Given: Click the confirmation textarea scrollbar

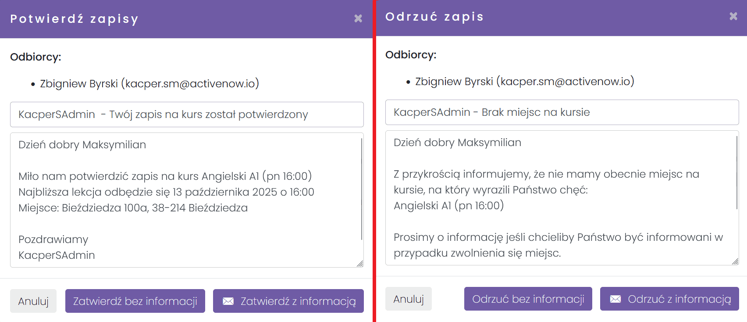Looking at the screenshot, I should pos(362,189).
